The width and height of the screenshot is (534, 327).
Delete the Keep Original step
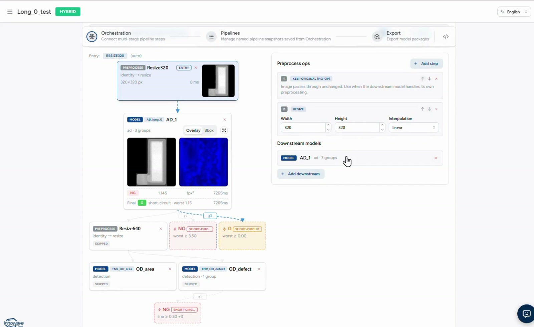pos(436,79)
